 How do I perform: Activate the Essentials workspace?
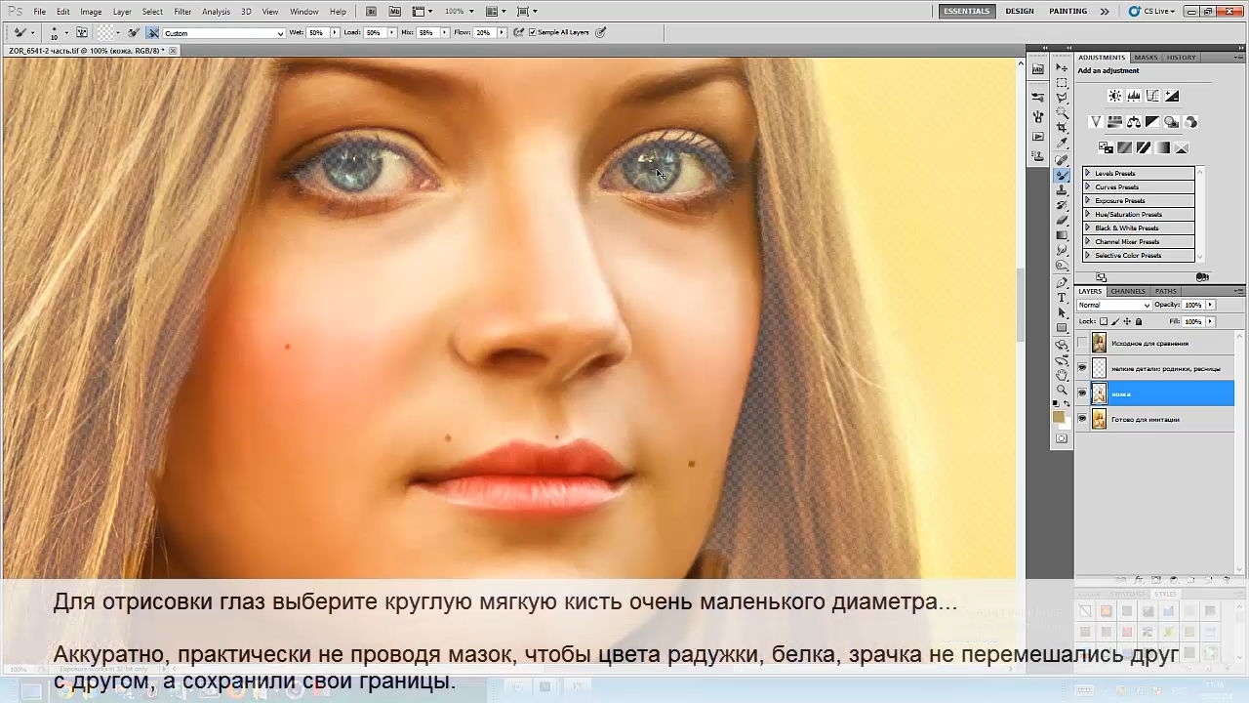[966, 12]
